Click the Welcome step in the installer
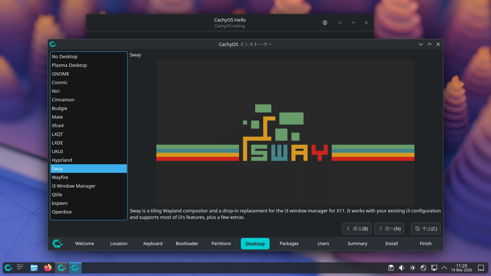Image resolution: width=491 pixels, height=276 pixels. click(84, 244)
